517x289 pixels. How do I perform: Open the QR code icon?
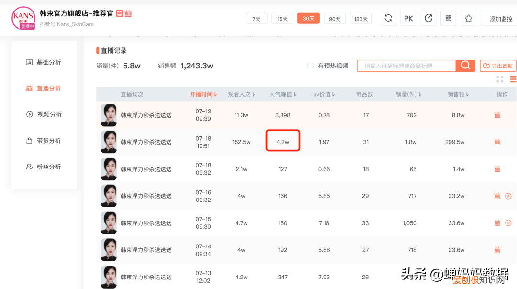click(x=449, y=18)
